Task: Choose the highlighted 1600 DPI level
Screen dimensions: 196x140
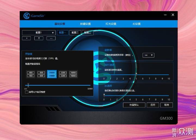Action: coord(52,74)
